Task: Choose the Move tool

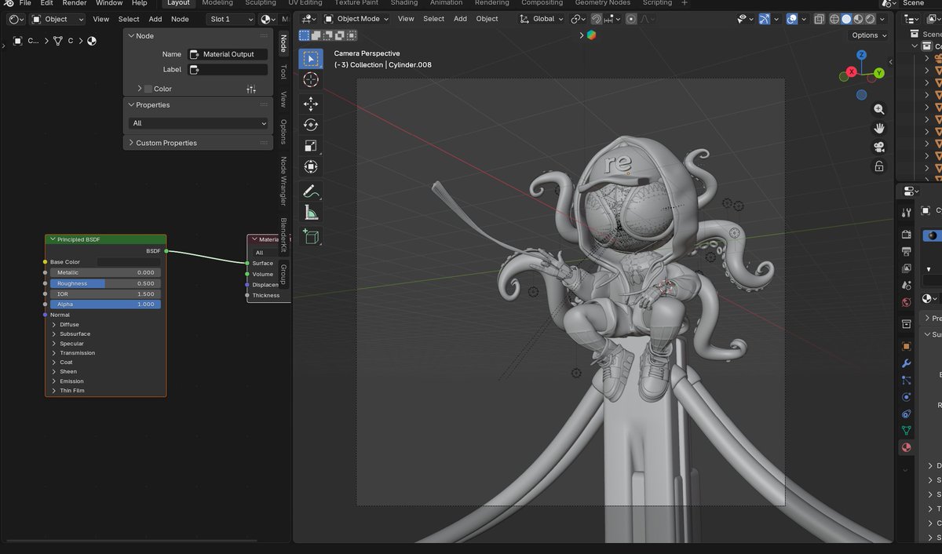Action: (x=311, y=104)
